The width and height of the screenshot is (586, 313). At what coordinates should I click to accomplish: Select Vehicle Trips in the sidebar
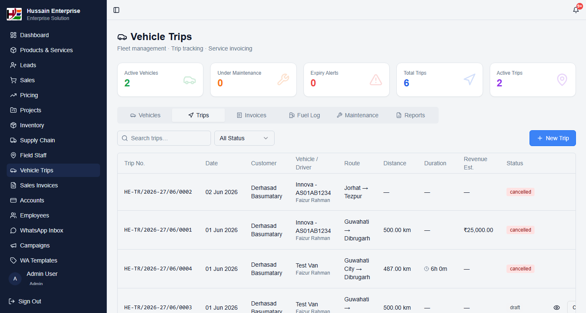[x=53, y=170]
